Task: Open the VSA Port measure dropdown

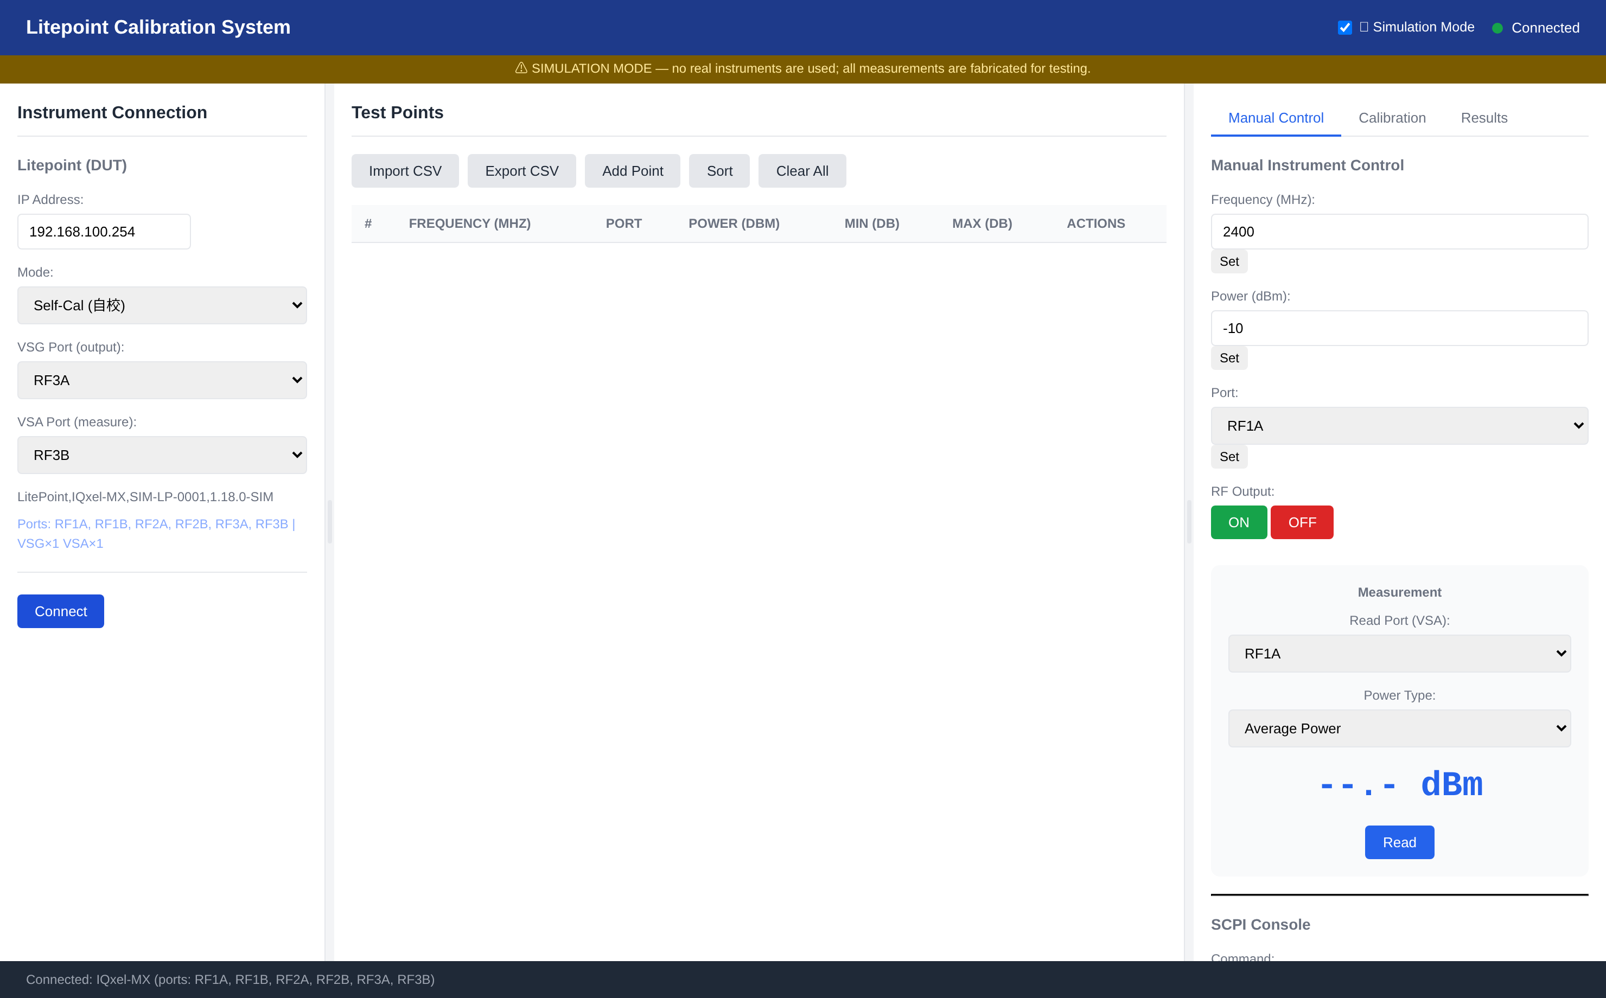Action: pos(162,455)
